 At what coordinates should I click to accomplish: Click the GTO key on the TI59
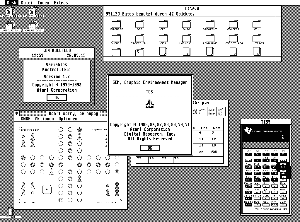pyautogui.click(x=248, y=186)
